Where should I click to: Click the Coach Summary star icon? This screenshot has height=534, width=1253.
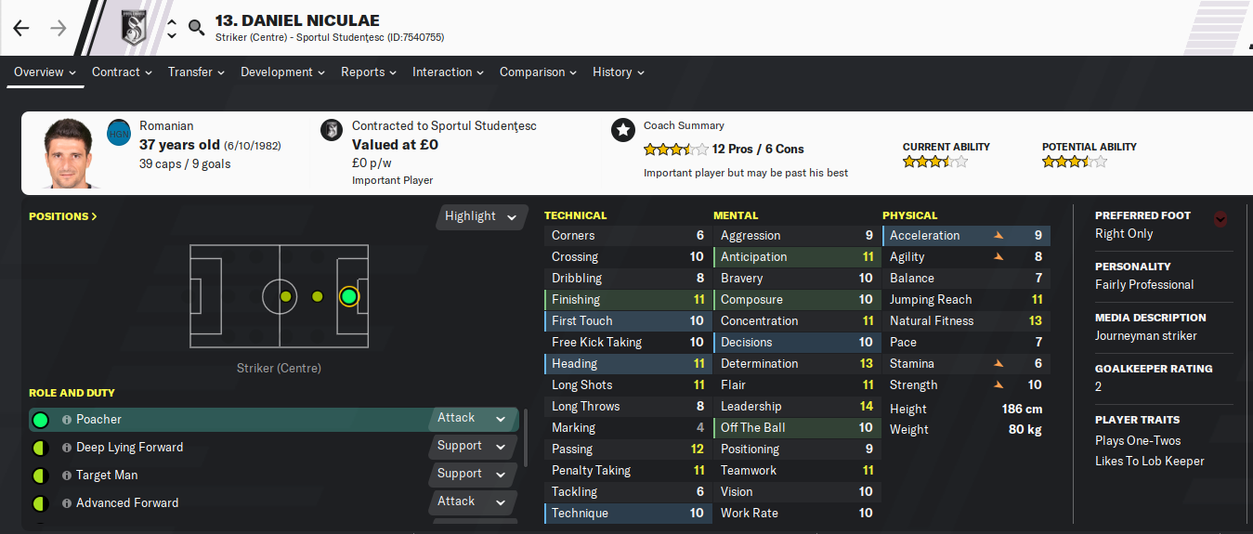(x=622, y=130)
